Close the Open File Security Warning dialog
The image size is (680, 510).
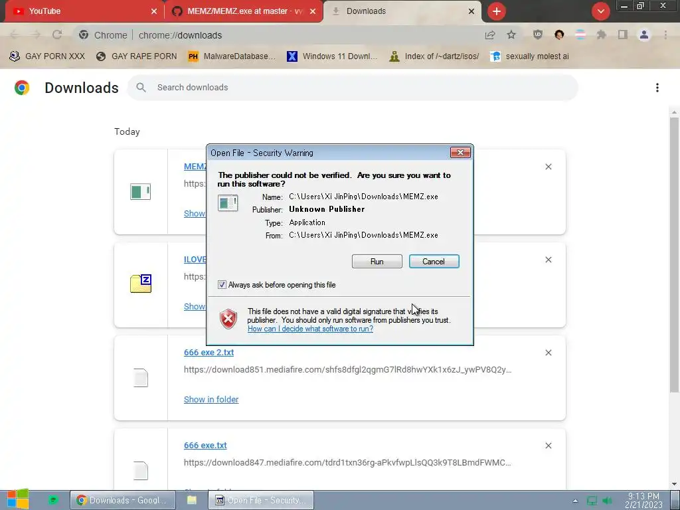tap(460, 152)
